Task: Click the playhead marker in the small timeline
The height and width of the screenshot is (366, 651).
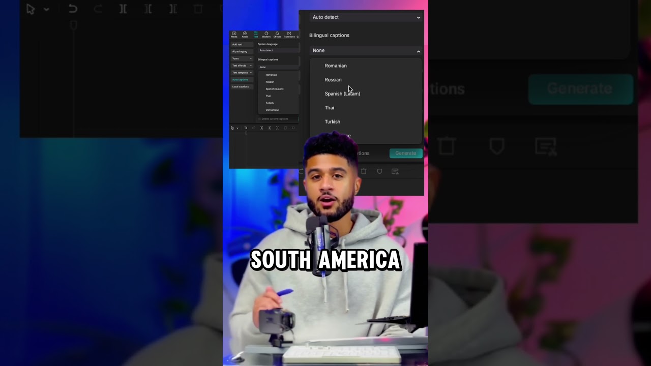Action: [x=246, y=133]
